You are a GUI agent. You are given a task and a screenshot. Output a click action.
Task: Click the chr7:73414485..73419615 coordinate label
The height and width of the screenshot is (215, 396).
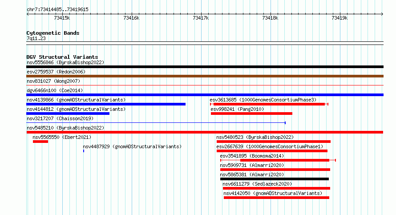tap(57, 9)
